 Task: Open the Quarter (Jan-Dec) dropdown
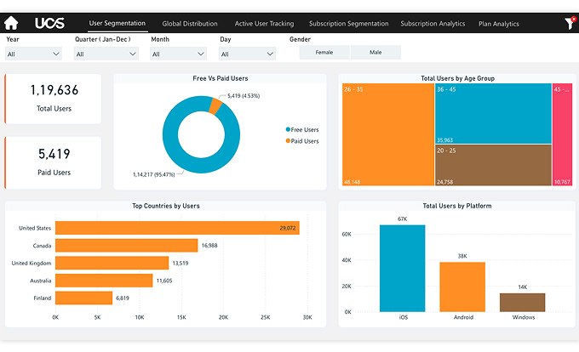coord(106,54)
